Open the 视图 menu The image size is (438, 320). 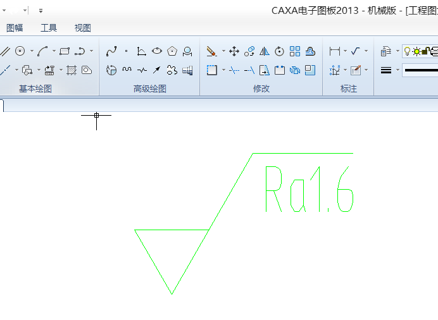click(83, 28)
